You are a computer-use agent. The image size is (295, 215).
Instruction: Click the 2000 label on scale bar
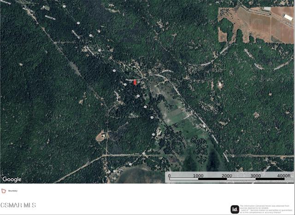227,176
